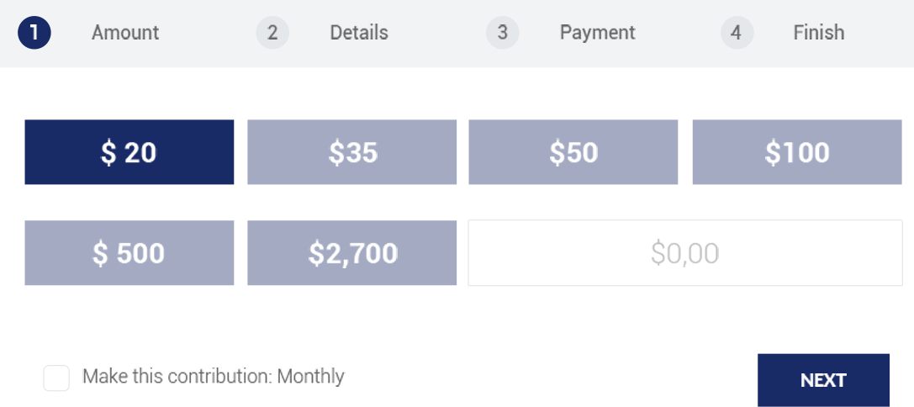
Task: Select the $ 20 donation amount
Action: click(x=129, y=152)
